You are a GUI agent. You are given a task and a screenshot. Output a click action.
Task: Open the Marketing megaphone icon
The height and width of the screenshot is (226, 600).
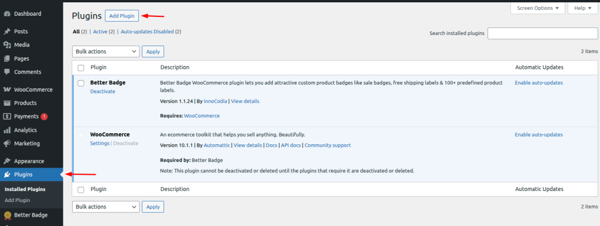[7, 144]
